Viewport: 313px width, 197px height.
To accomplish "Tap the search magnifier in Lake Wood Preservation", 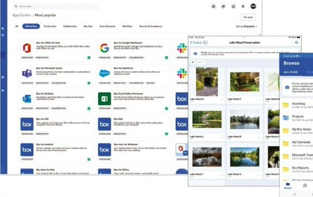I will (x=296, y=42).
